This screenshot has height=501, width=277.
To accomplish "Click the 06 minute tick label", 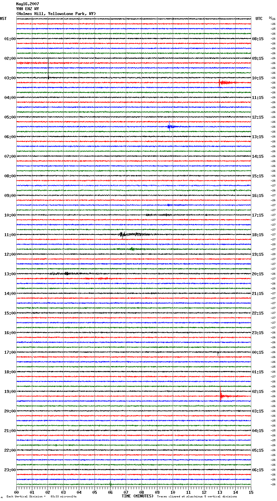I will (110, 492).
